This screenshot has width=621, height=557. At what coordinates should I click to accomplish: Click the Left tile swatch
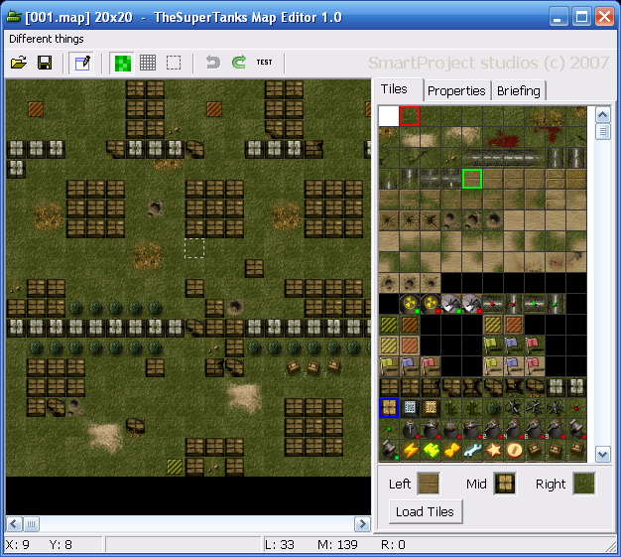click(429, 485)
